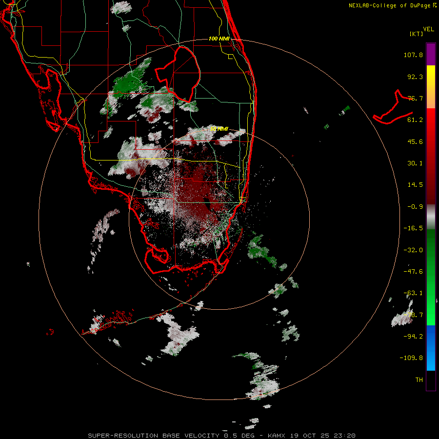Click the VEL legend title
Screen dimensions: 439x439
click(x=428, y=29)
